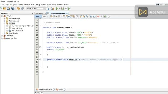Switch the editor to Source view
Screen dimensions: 168x94
click(x=38, y=16)
